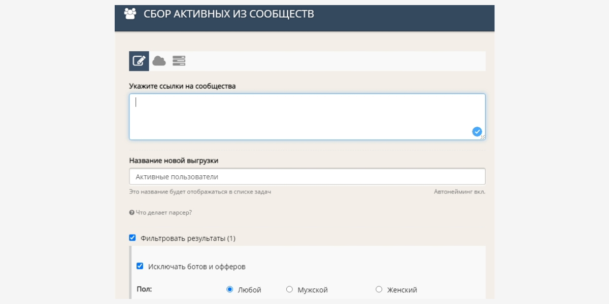Uncheck 'Исключать ботов и офферов'
This screenshot has width=609, height=304.
tap(140, 266)
